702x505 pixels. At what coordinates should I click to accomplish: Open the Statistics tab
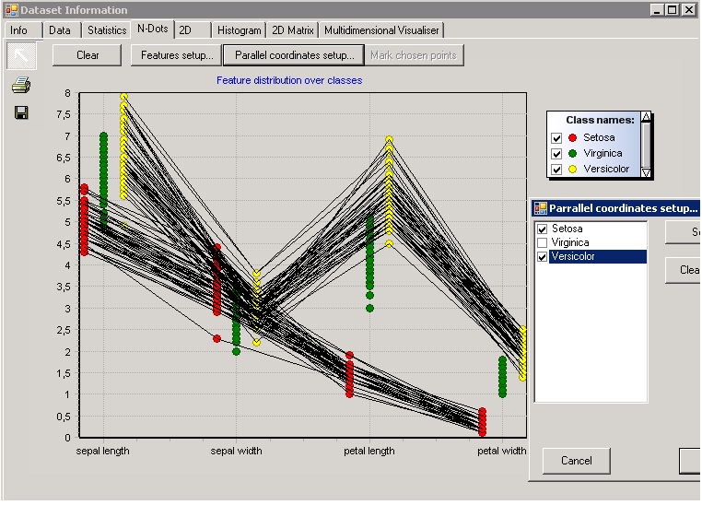pyautogui.click(x=107, y=30)
